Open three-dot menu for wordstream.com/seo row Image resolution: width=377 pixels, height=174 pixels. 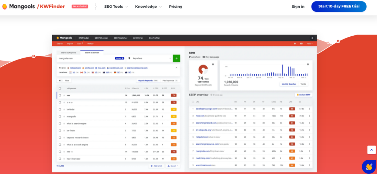pos(309,165)
